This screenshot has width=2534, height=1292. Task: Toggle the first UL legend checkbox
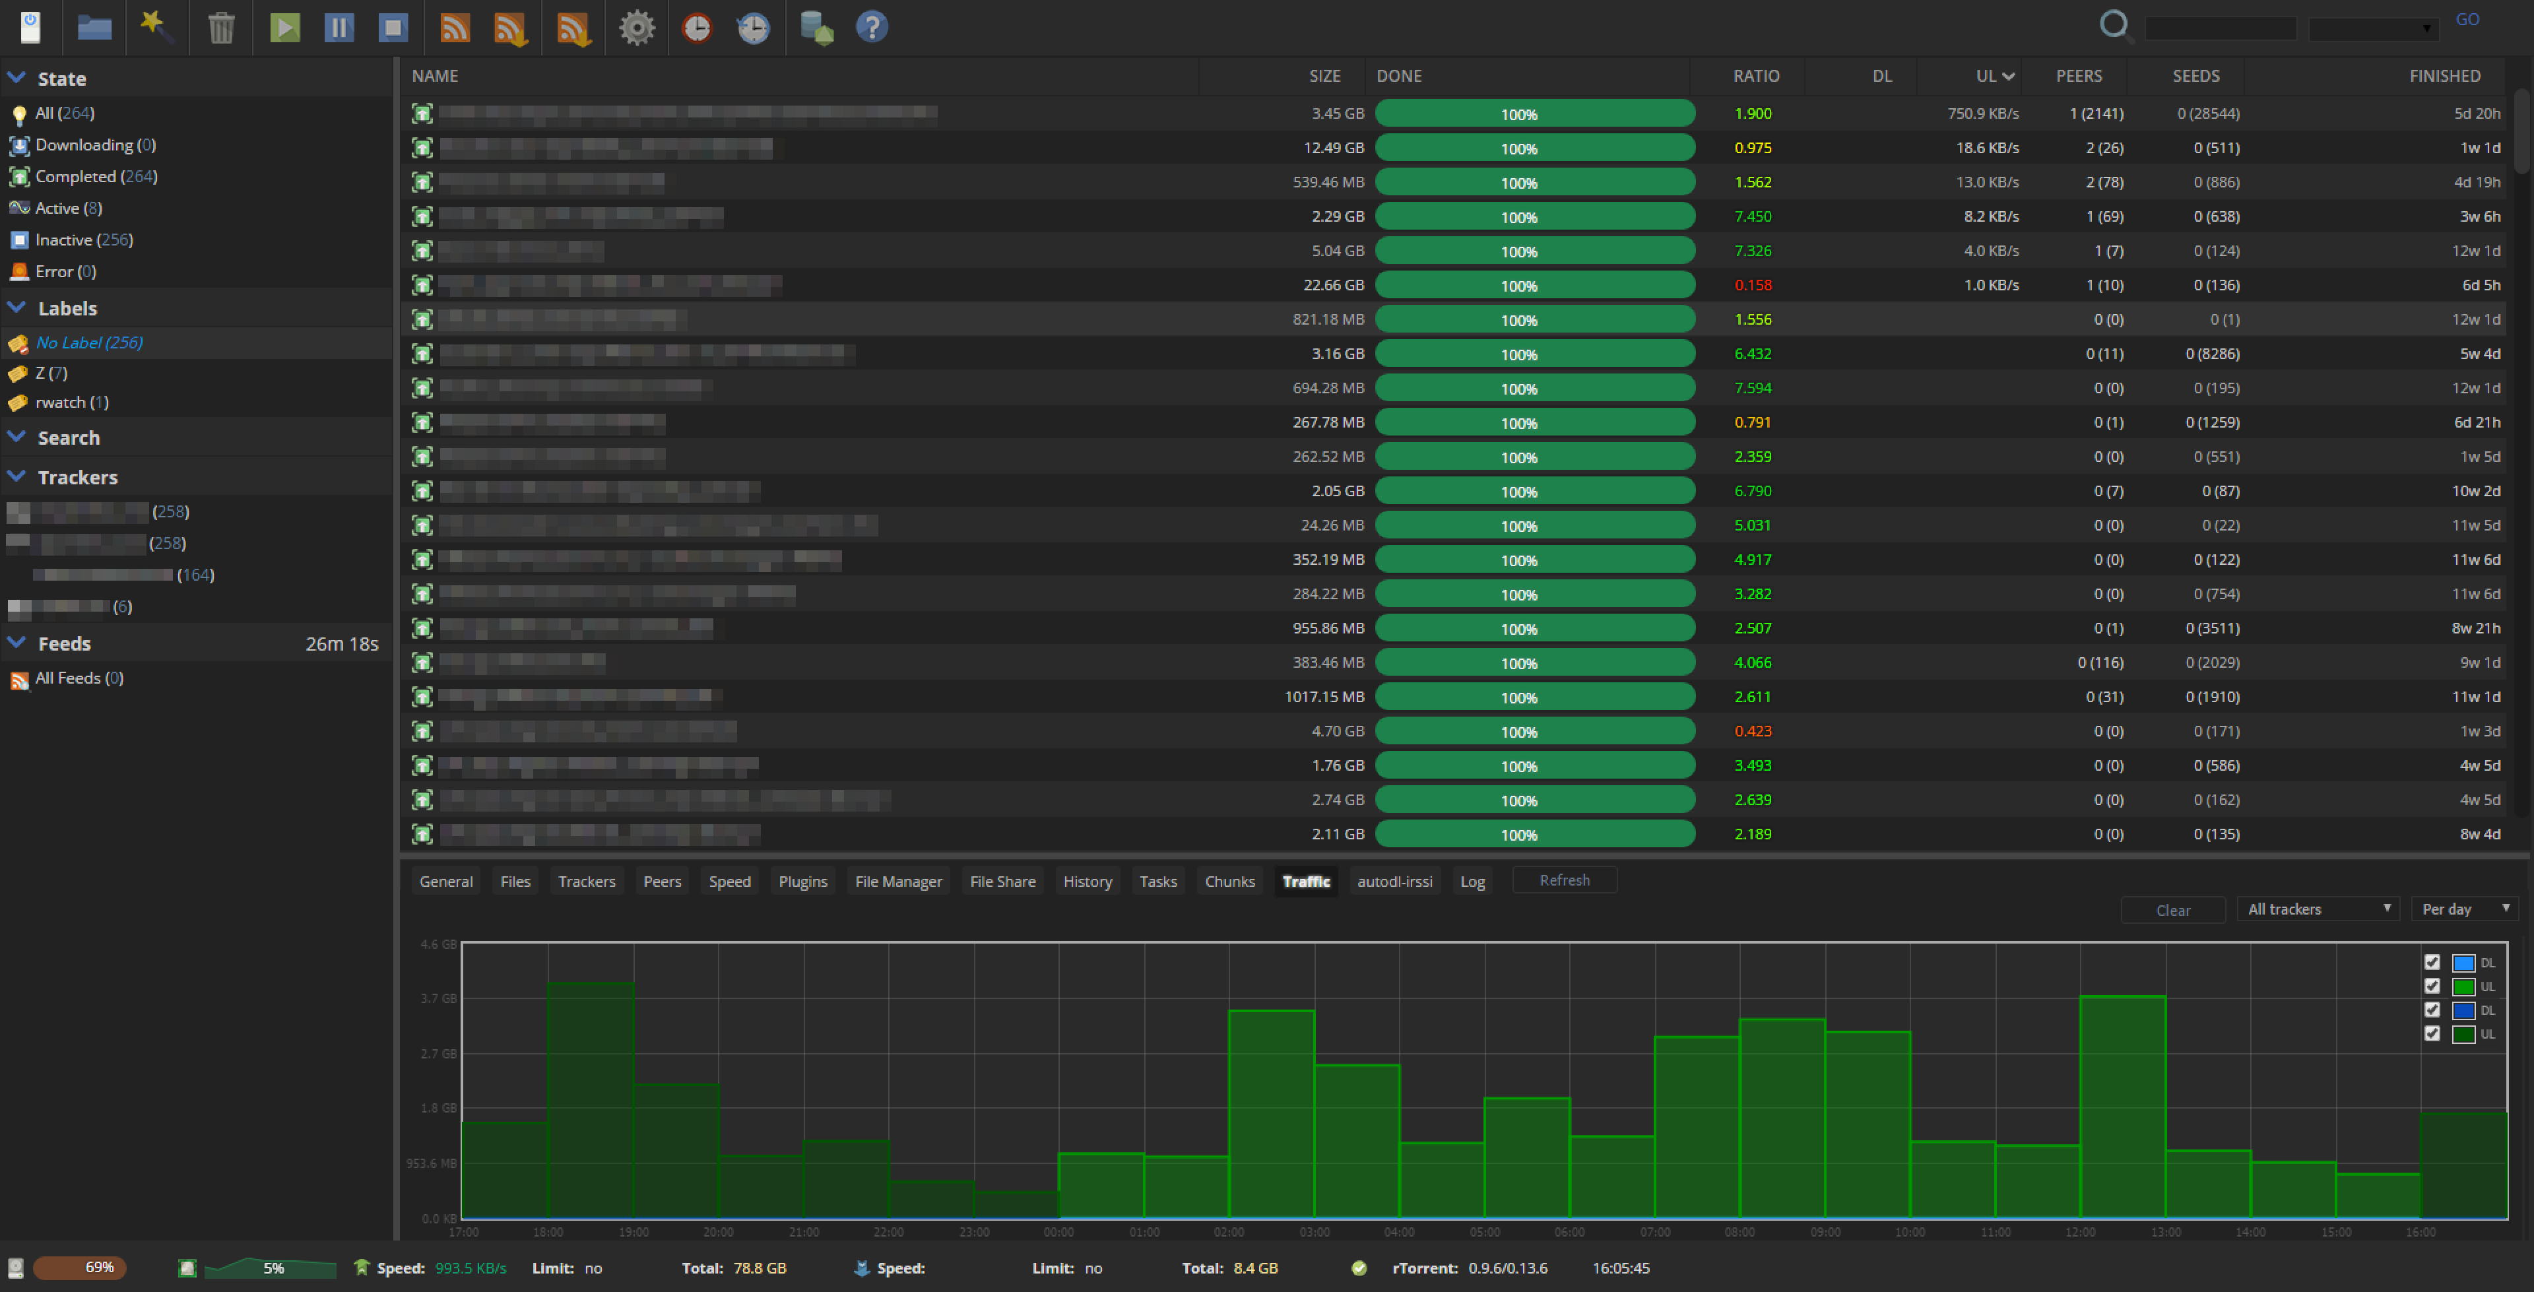[2432, 986]
